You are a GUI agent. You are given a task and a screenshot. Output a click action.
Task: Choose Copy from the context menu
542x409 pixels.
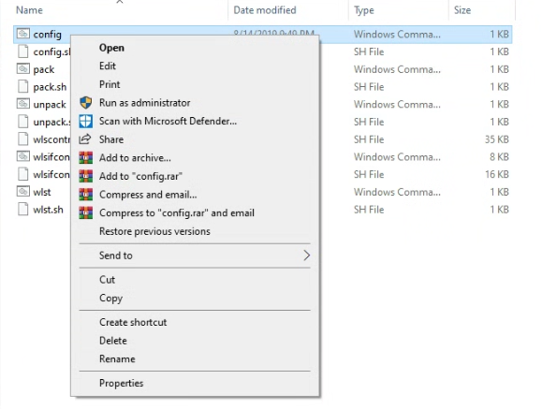(195, 298)
